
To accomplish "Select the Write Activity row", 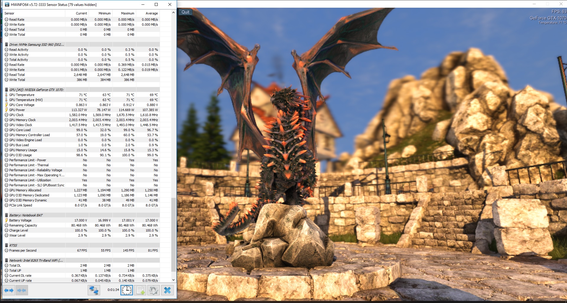I will click(82, 55).
